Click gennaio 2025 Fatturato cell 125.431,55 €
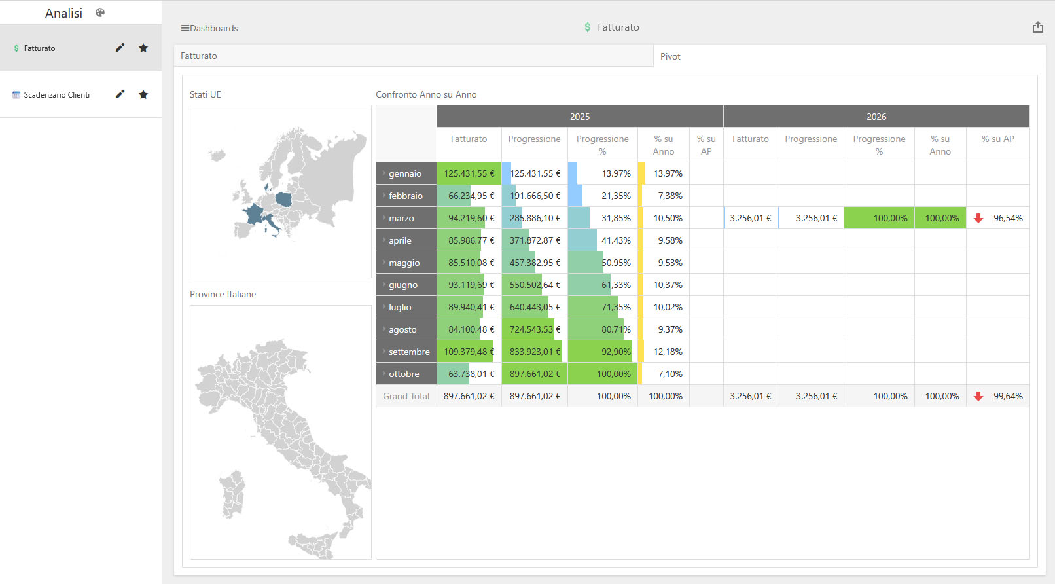Screen dimensions: 1055x584 point(469,173)
